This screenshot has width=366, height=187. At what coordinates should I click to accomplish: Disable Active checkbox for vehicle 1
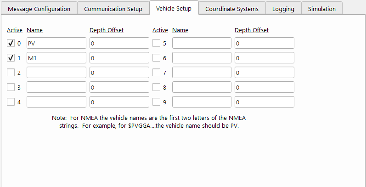click(11, 58)
